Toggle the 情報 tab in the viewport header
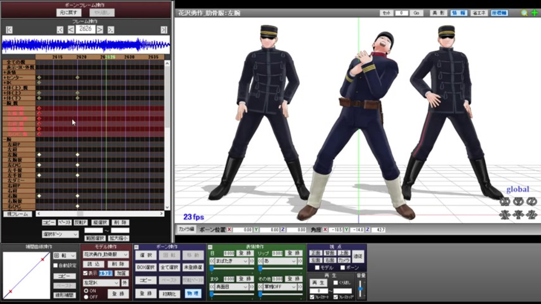The width and height of the screenshot is (541, 304). [458, 13]
